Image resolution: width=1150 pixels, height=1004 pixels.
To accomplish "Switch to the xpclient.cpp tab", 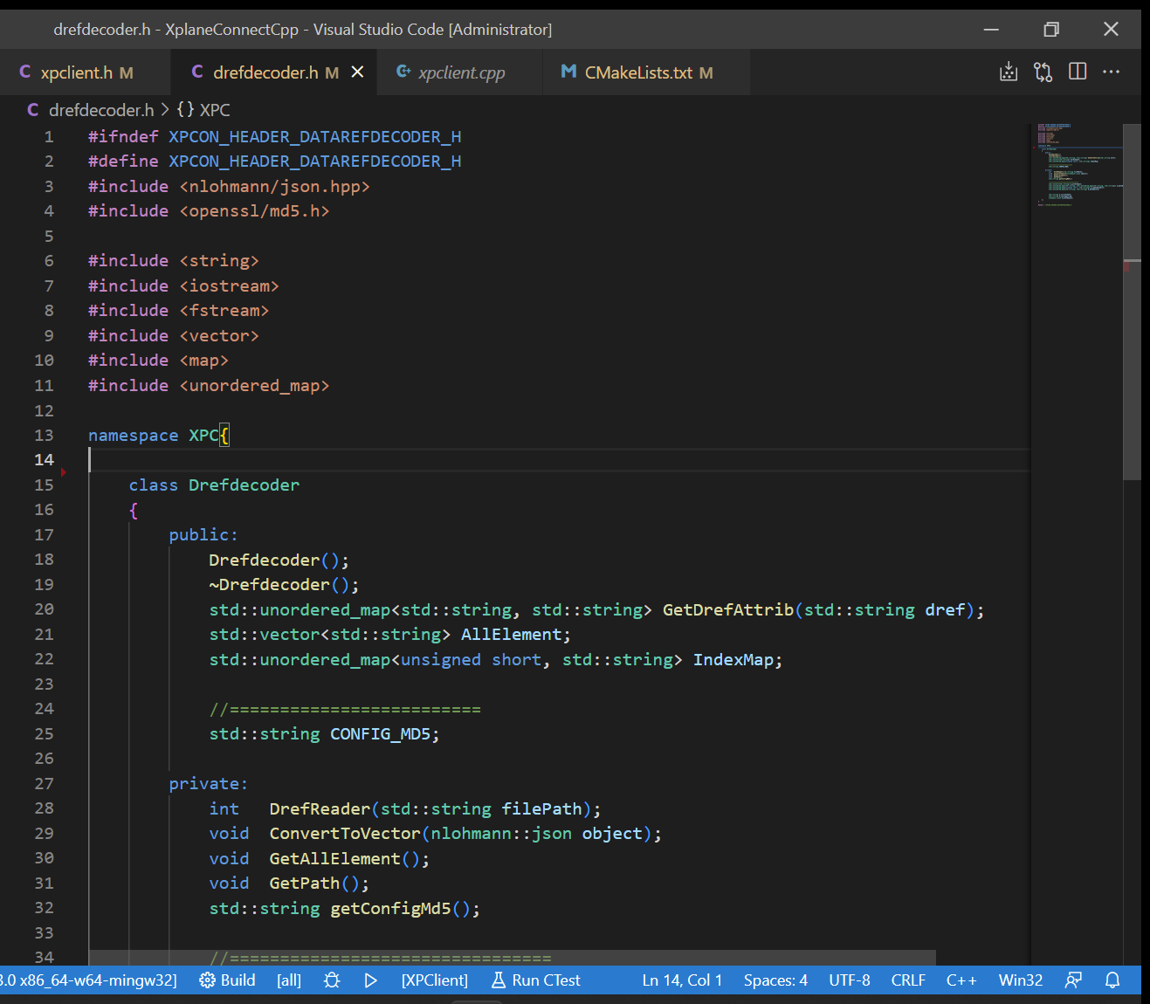I will point(461,72).
